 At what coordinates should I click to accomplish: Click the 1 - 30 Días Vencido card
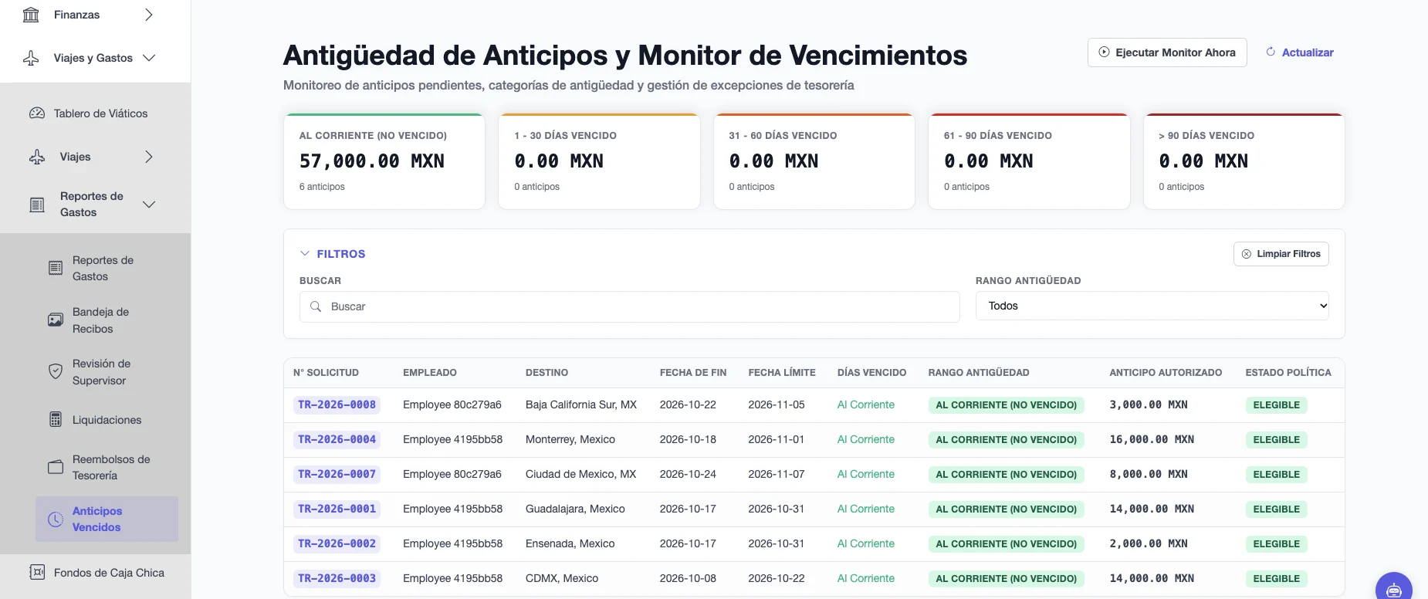(x=599, y=161)
